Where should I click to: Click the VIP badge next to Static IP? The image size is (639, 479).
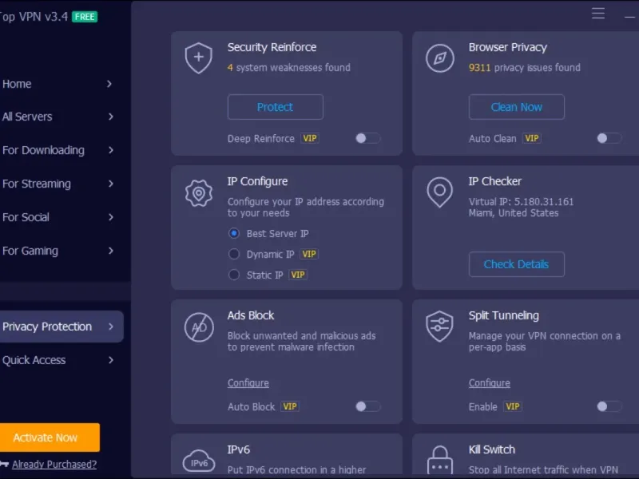point(298,275)
